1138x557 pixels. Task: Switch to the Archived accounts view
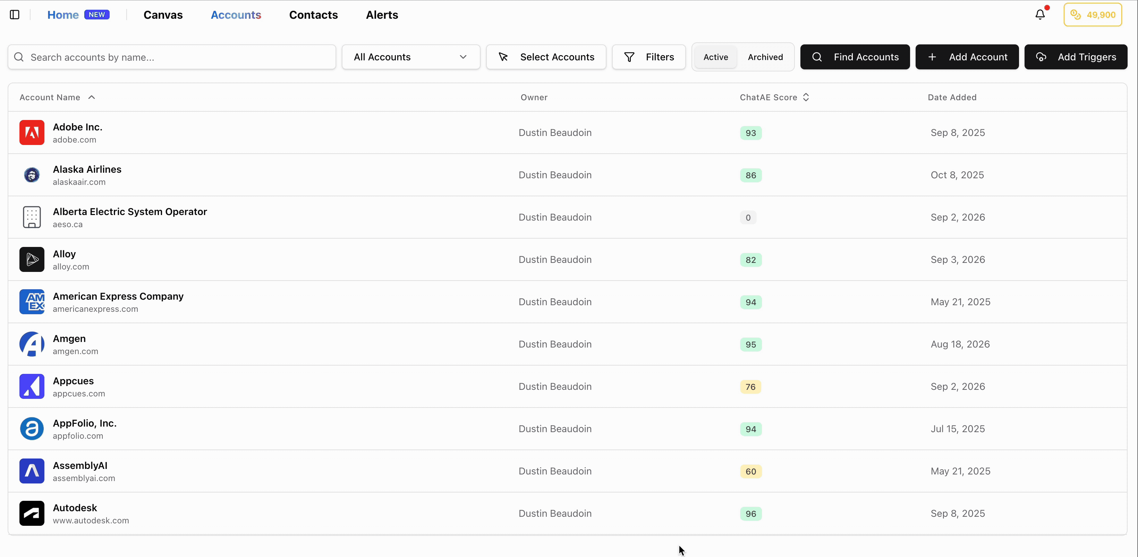(x=765, y=57)
